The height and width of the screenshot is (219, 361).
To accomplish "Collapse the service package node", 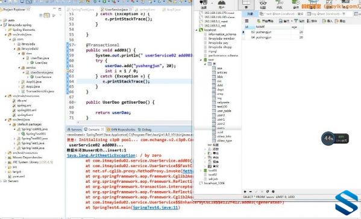I will 19,68.
